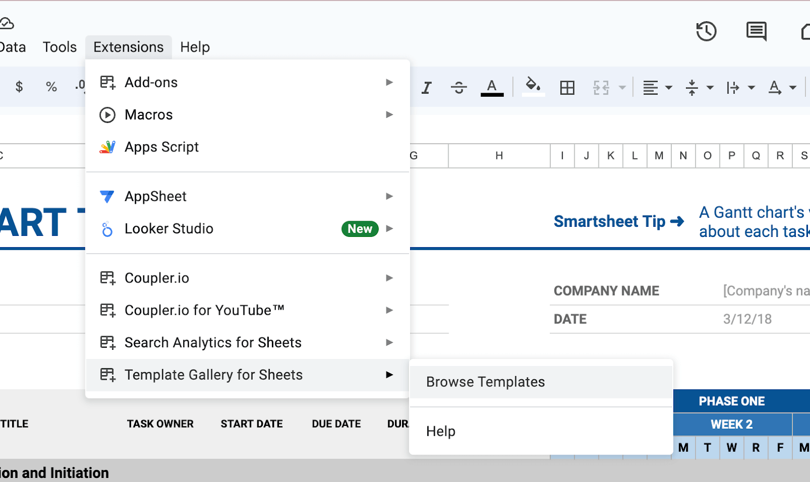Close the Extensions menu
Viewport: 810px width, 482px height.
click(129, 47)
